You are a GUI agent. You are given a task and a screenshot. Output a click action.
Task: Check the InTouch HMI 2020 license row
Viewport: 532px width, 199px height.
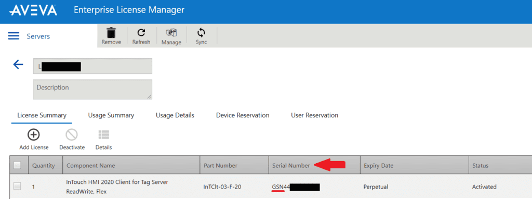(x=17, y=186)
